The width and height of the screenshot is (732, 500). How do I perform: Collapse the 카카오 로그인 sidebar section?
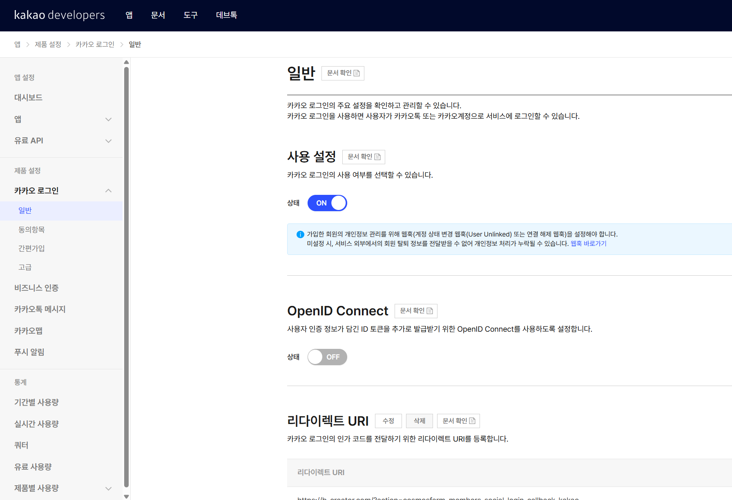coord(108,191)
